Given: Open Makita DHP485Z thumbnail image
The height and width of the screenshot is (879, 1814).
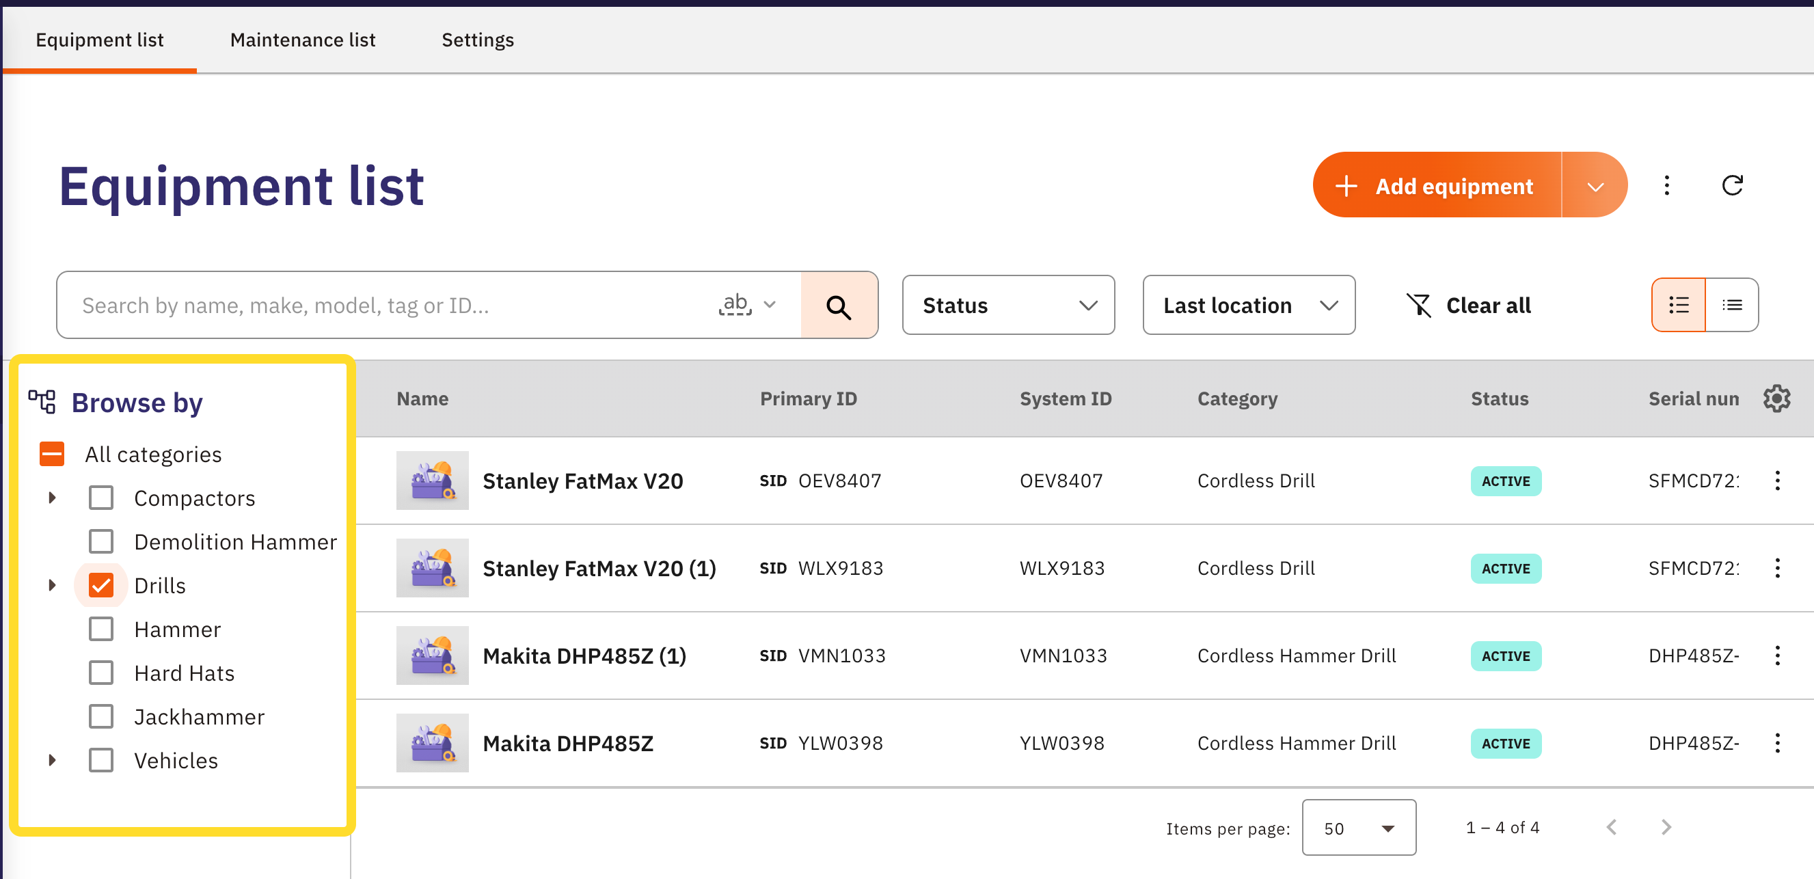Looking at the screenshot, I should pos(433,743).
